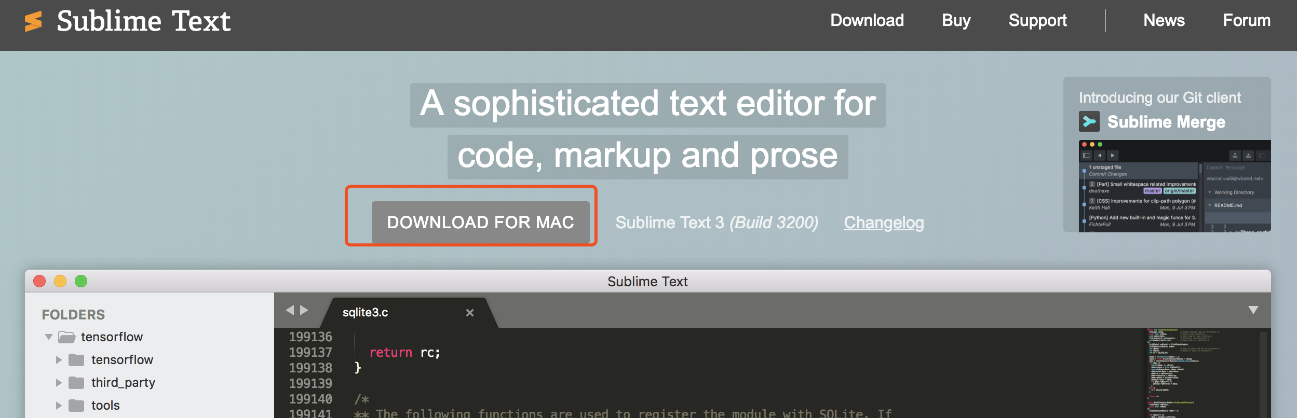1297x418 pixels.
Task: Click the yellow minimize window button
Action: [60, 281]
